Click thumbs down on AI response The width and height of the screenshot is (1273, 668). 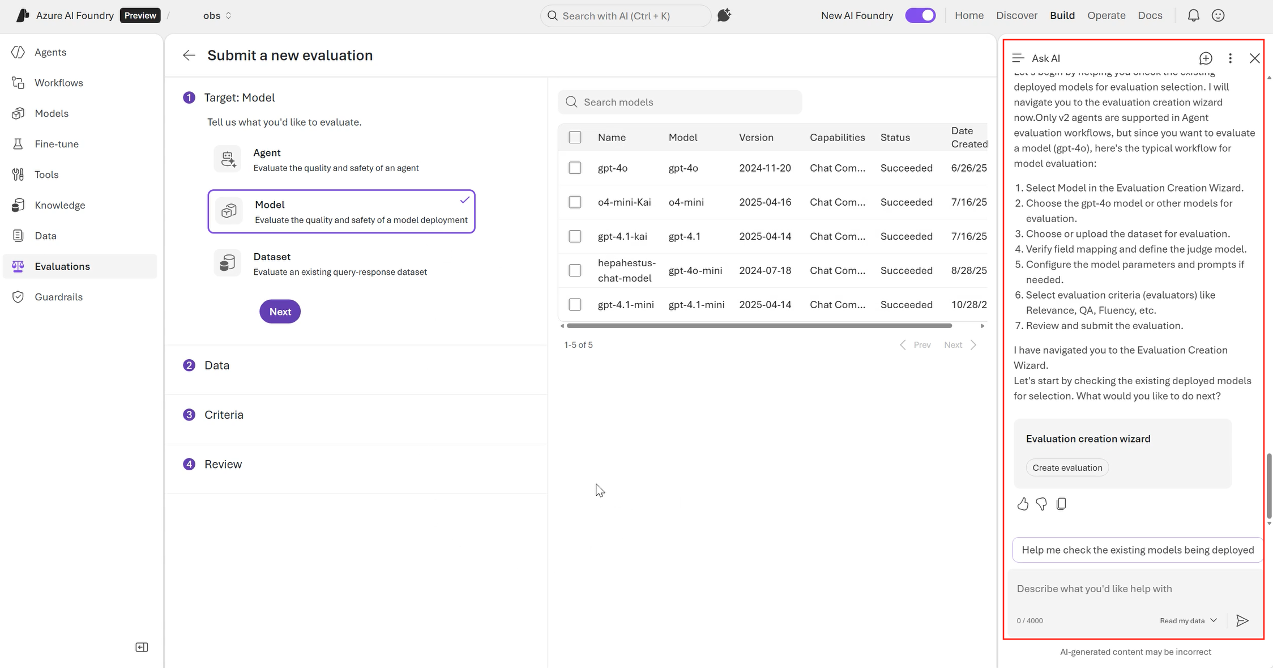point(1041,504)
